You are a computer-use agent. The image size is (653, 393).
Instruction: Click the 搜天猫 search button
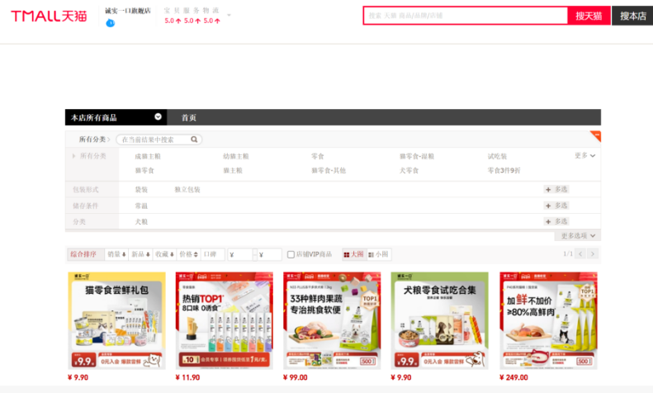point(589,16)
